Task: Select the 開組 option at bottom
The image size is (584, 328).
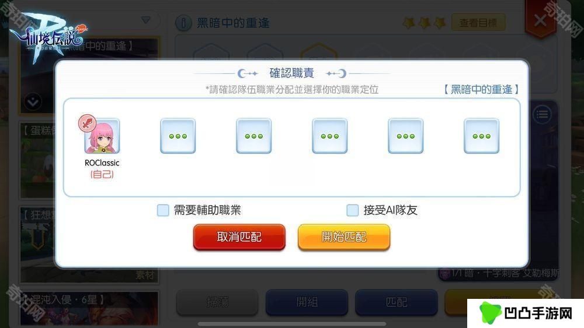Action: point(307,302)
